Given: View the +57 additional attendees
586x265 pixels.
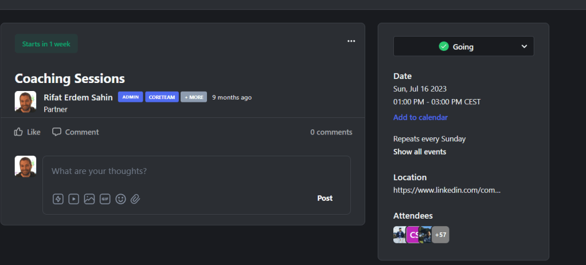Looking at the screenshot, I should click(x=440, y=235).
